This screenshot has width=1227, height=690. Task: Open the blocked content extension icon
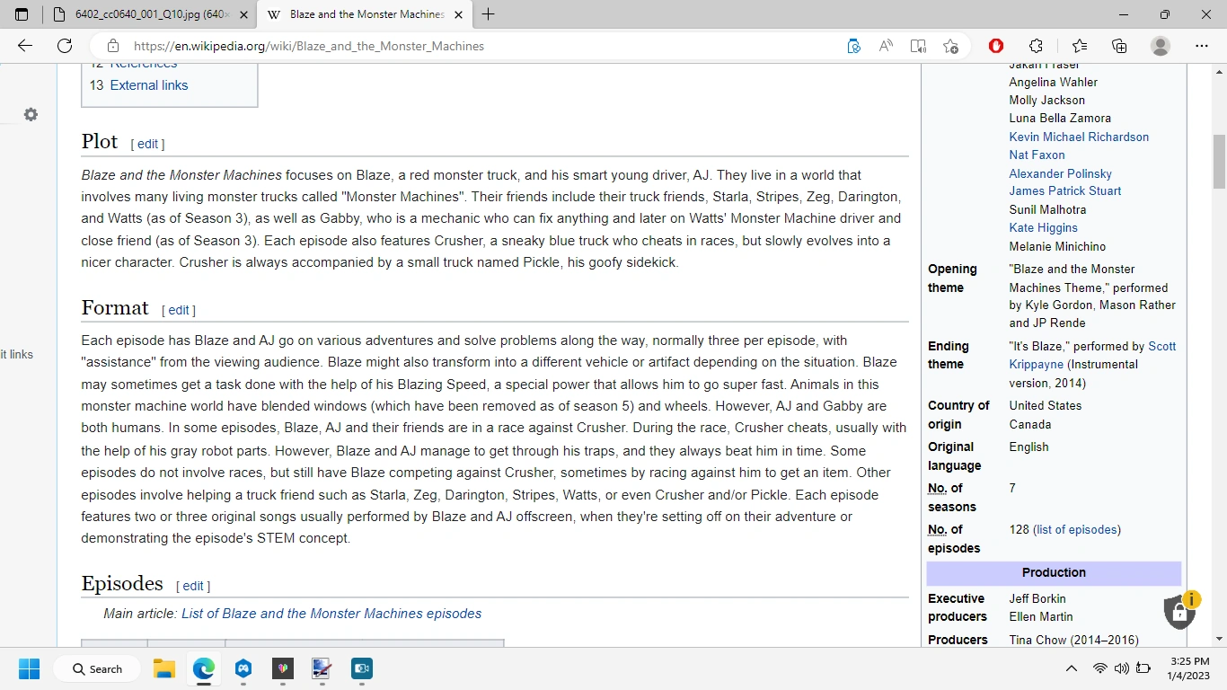coord(995,45)
